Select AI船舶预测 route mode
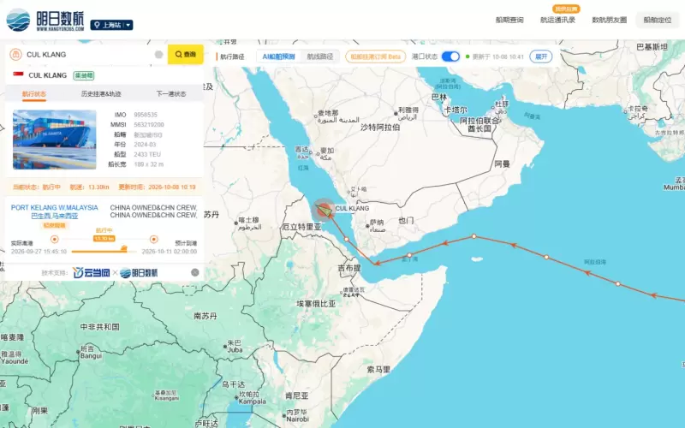685x428 pixels. point(279,56)
